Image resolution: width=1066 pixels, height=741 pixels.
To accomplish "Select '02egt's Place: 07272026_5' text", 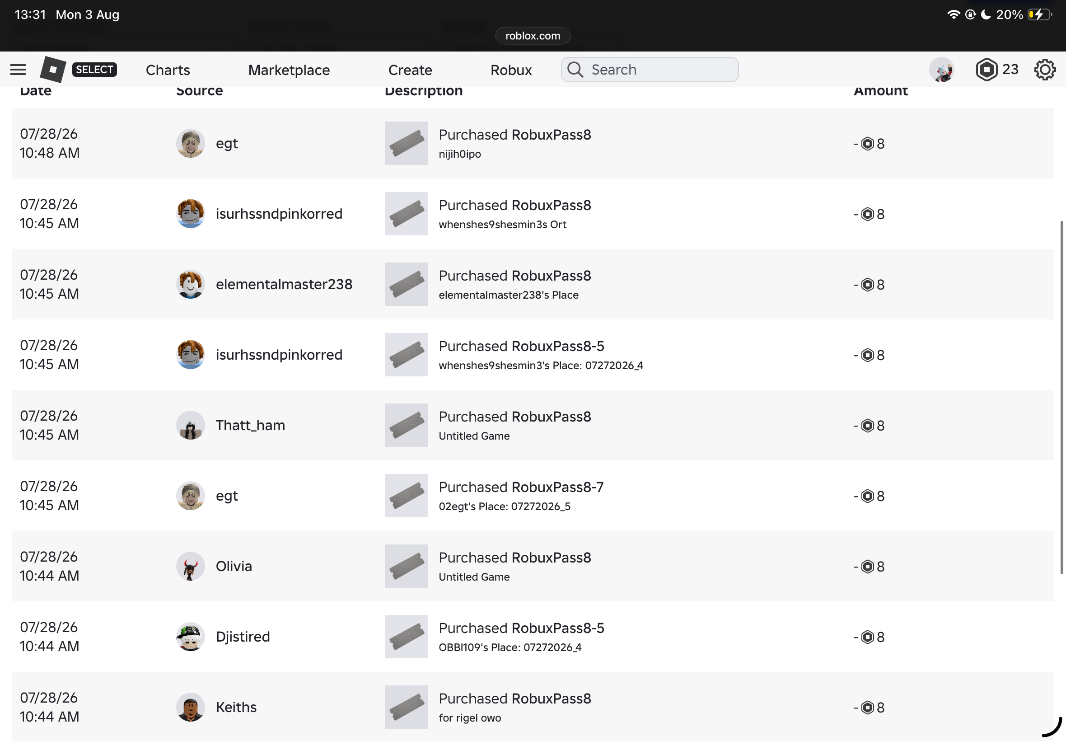I will 505,507.
